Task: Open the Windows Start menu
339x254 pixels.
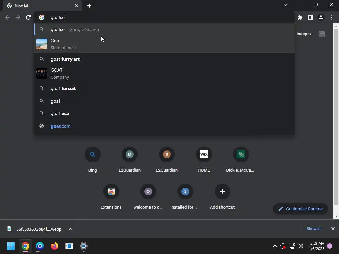Action: [11, 246]
